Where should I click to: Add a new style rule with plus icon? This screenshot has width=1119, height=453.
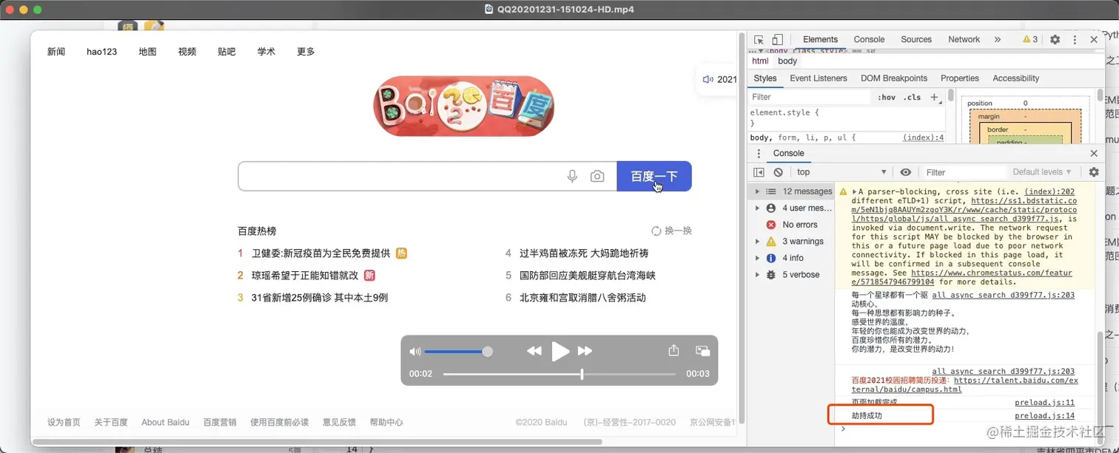pos(934,97)
